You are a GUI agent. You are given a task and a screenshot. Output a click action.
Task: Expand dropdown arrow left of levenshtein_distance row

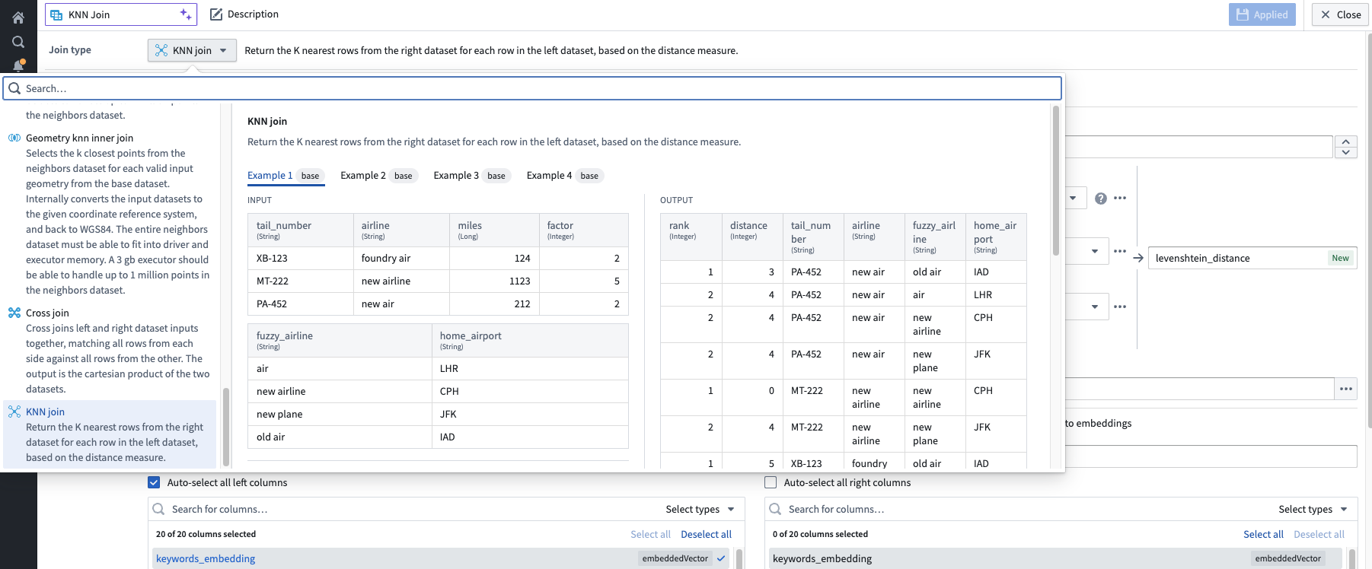coord(1095,251)
